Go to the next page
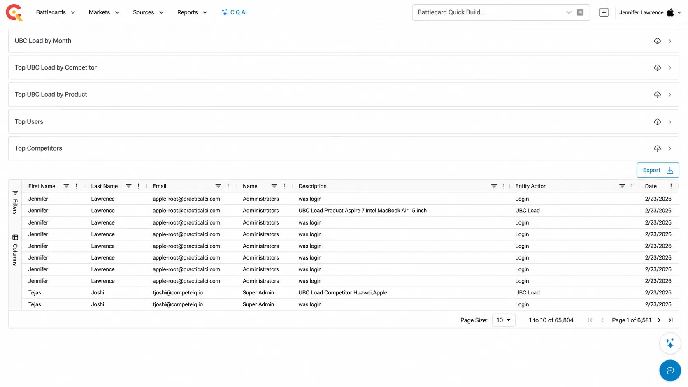 659,320
